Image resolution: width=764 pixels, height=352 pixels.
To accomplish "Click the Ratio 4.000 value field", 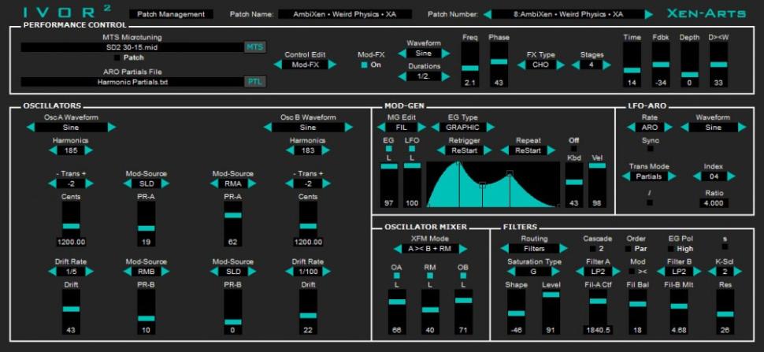I will tap(713, 203).
